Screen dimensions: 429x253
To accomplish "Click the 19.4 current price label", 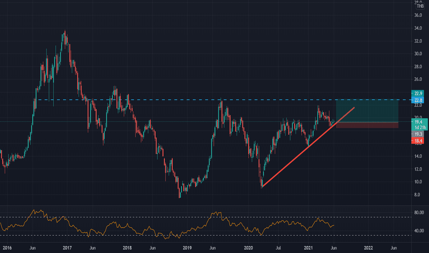I will (x=418, y=122).
